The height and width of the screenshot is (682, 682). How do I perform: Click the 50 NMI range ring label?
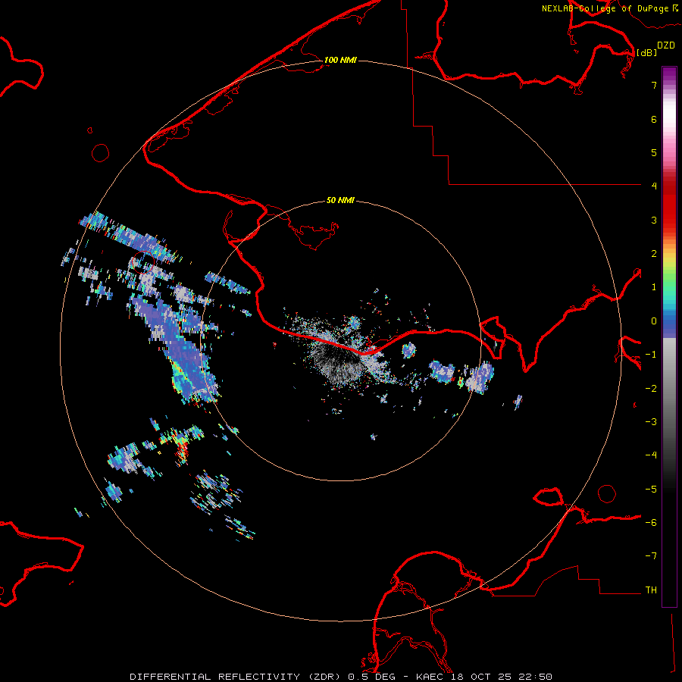pos(340,200)
